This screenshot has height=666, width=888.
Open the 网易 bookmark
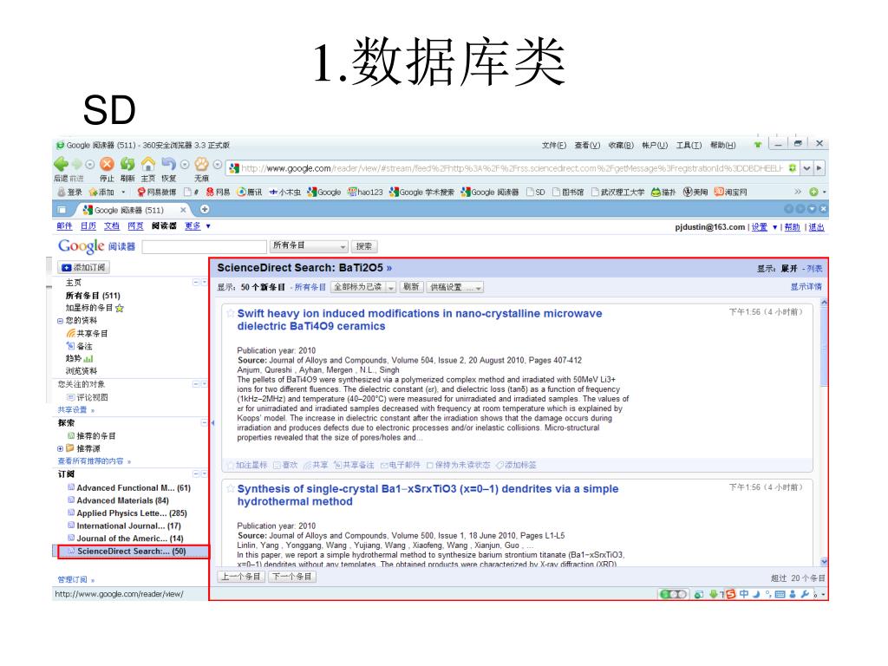218,192
